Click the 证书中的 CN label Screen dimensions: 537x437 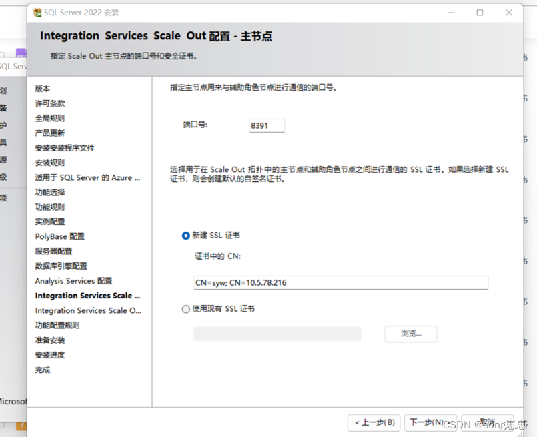click(218, 256)
